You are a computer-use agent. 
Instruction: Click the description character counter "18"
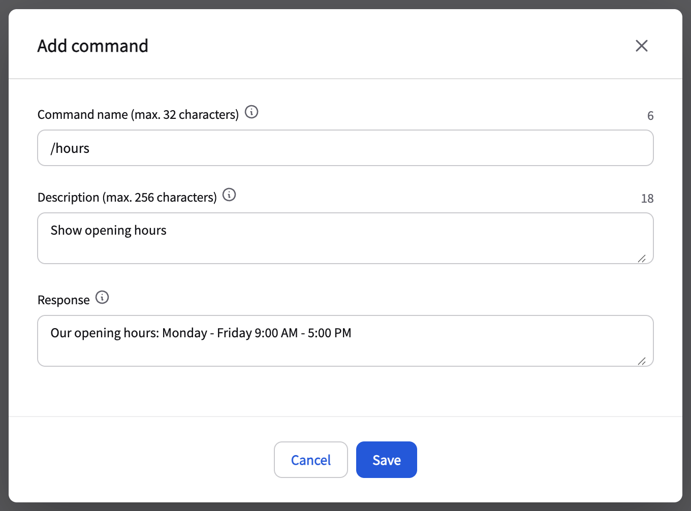(647, 199)
